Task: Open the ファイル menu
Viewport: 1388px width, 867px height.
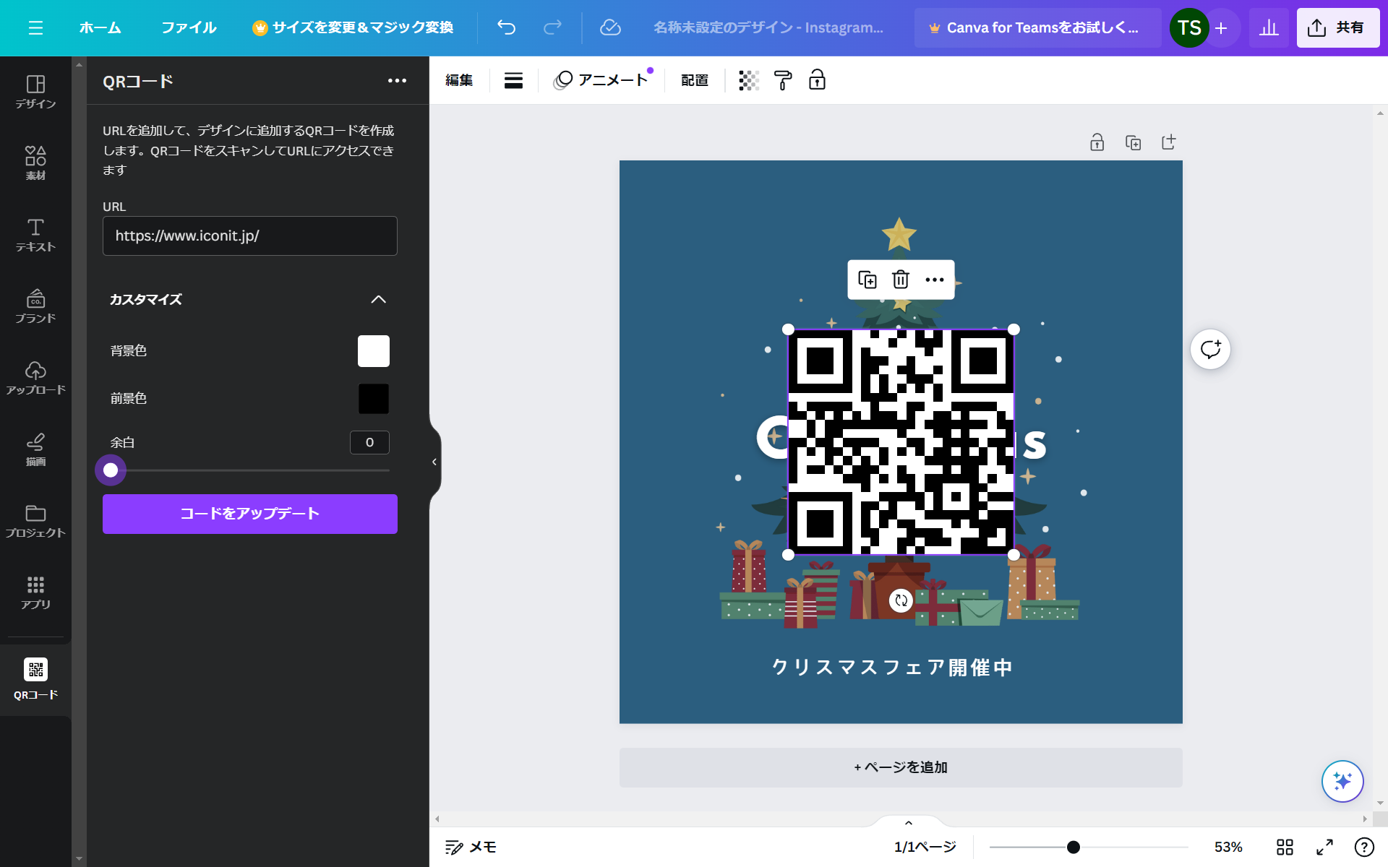Action: (189, 27)
